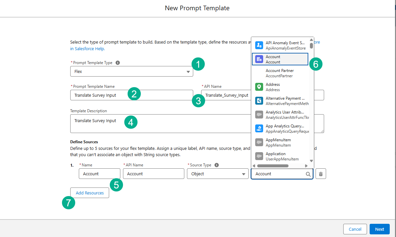The width and height of the screenshot is (396, 237).
Task: Select the Application UserAppMenuItem option
Action: point(280,156)
